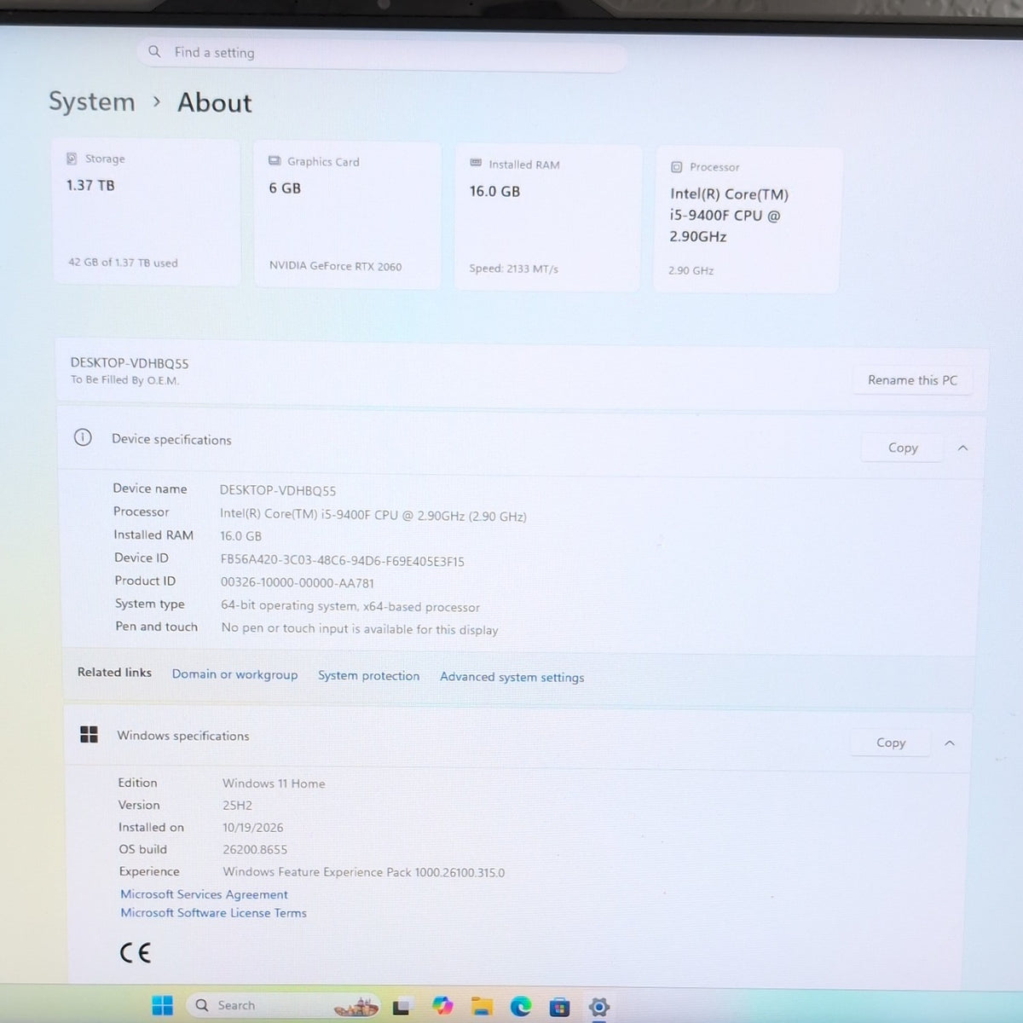Image resolution: width=1023 pixels, height=1023 pixels.
Task: Select Device name value DESKTOP-VDHBQ55
Action: click(x=278, y=490)
